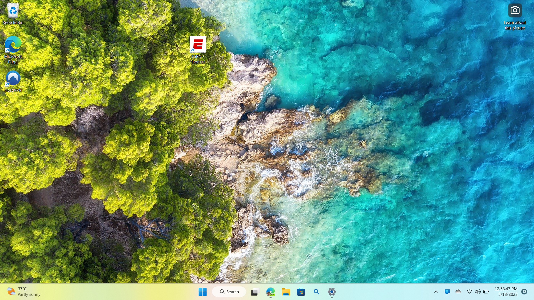Open Wi-Fi network quick settings

click(x=469, y=292)
